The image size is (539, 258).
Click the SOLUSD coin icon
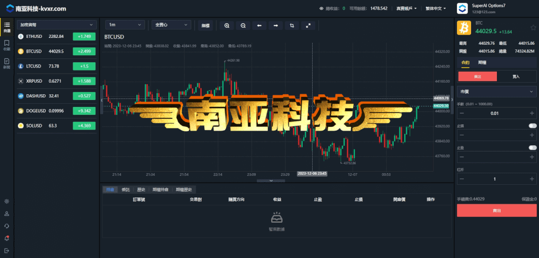click(x=21, y=125)
